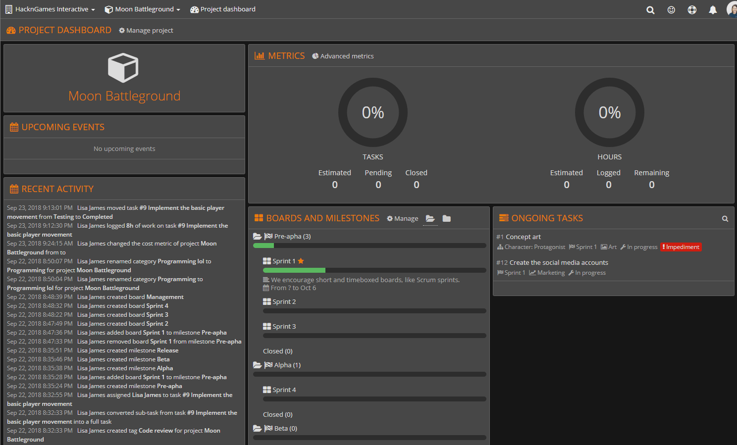Click the closed-folder icon beside Manage
Image resolution: width=737 pixels, height=445 pixels.
point(447,219)
